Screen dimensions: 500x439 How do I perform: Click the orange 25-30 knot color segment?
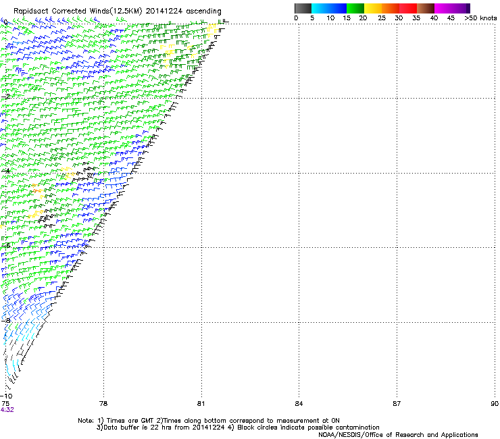point(391,8)
